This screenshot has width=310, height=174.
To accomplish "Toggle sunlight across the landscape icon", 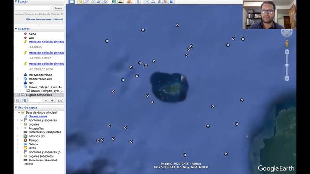I will [120, 1].
